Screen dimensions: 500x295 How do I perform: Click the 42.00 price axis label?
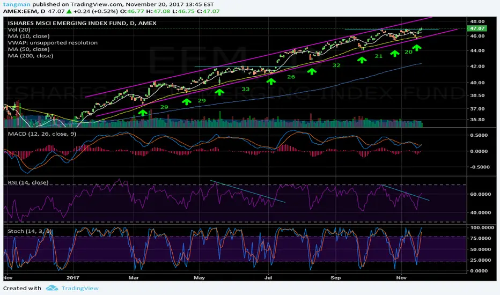(x=477, y=67)
